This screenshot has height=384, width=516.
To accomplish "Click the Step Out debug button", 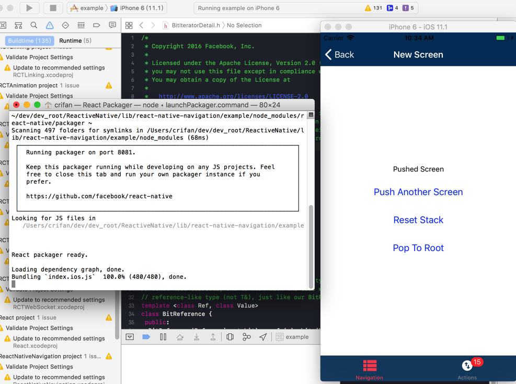I will point(213,337).
